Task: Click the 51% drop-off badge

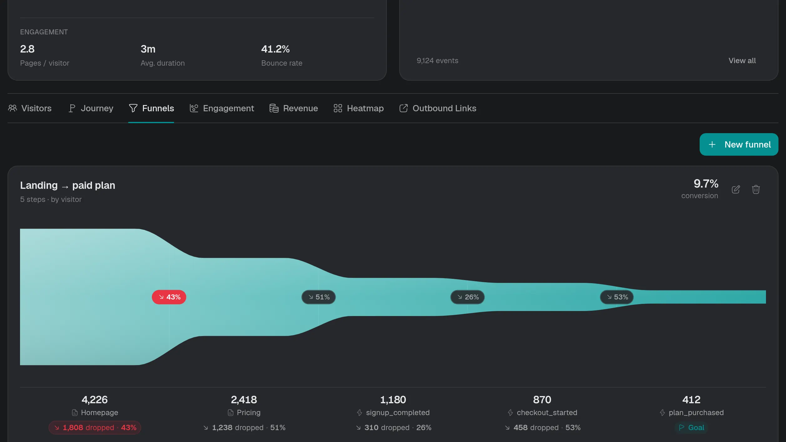Action: (319, 297)
